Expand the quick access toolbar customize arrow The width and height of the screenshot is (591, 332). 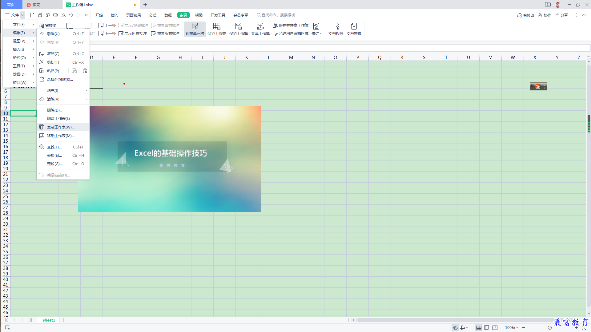[x=86, y=15]
